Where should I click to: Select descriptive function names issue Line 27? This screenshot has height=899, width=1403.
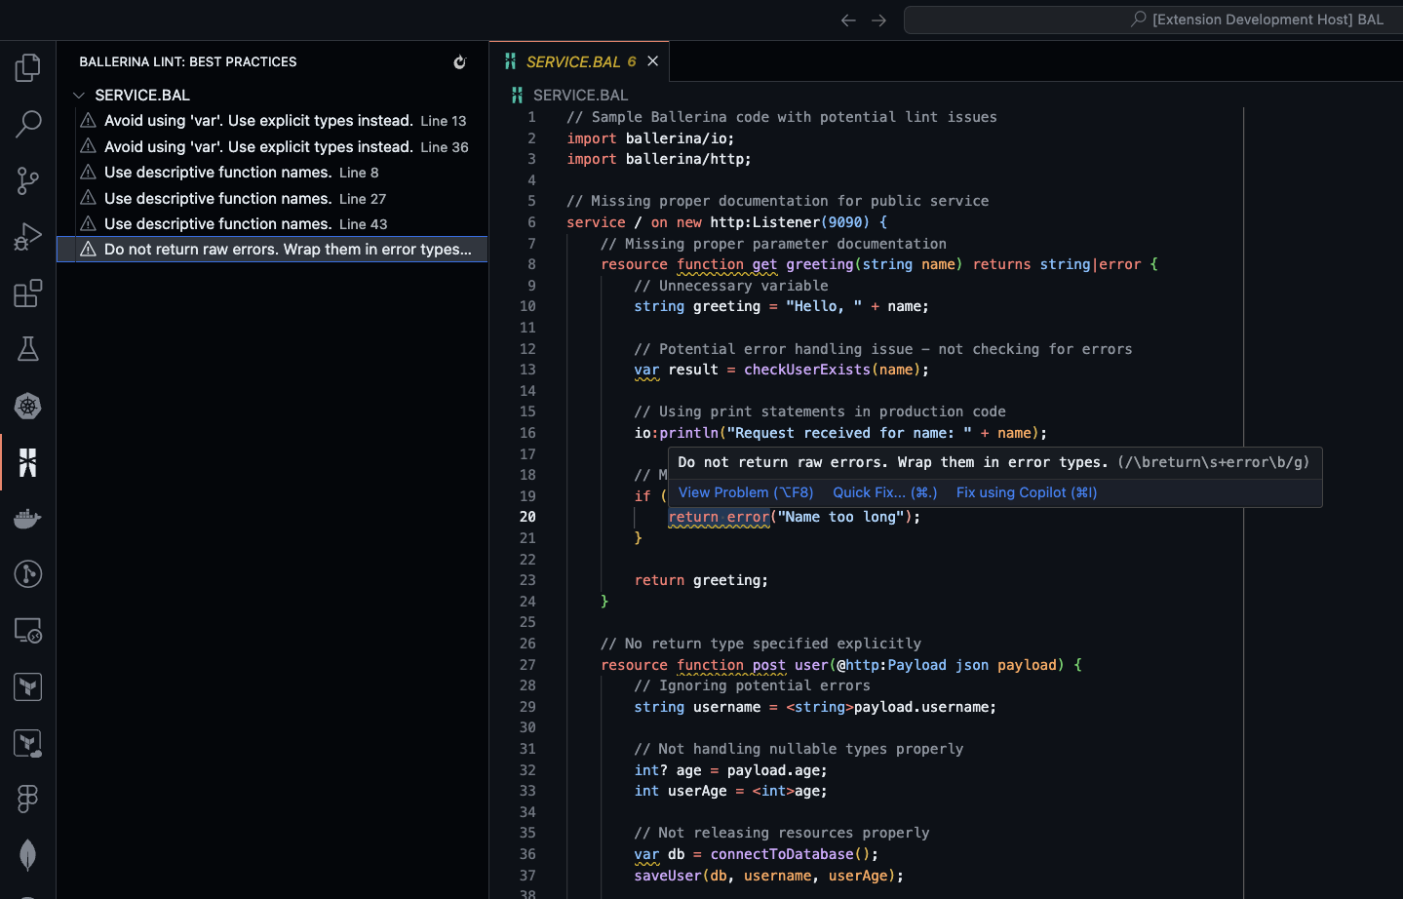click(x=272, y=198)
